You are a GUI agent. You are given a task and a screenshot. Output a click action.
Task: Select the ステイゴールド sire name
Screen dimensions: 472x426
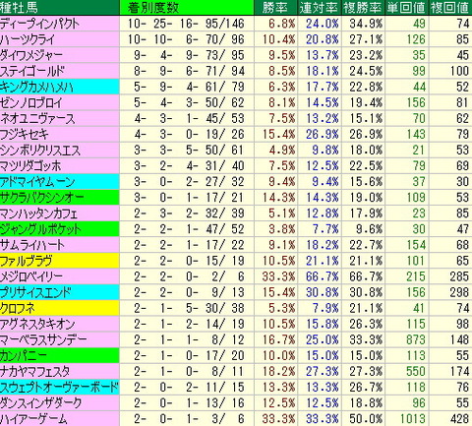(32, 71)
